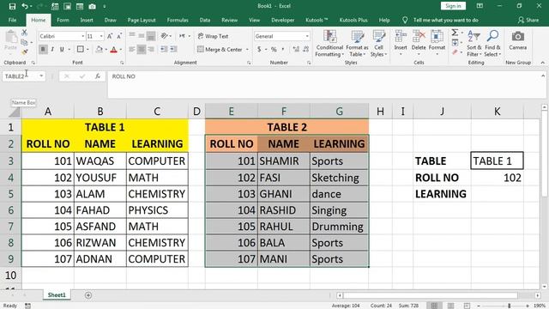
Task: Increase font size with larger A icon
Action: 110,36
